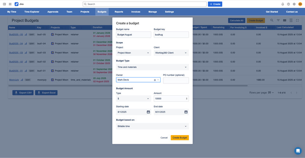
Task: Open chart icon for Bud2025 - 02
Action: 26,61
